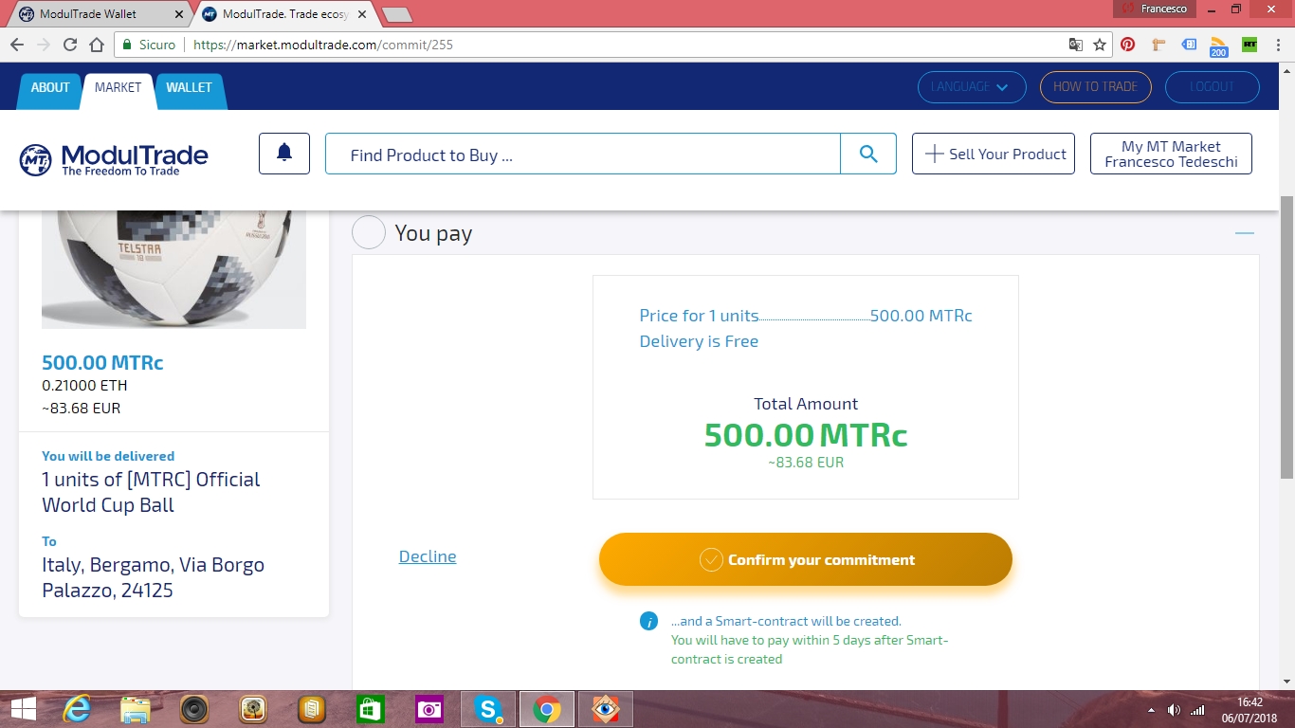Switch to the ABOUT tab

point(50,87)
